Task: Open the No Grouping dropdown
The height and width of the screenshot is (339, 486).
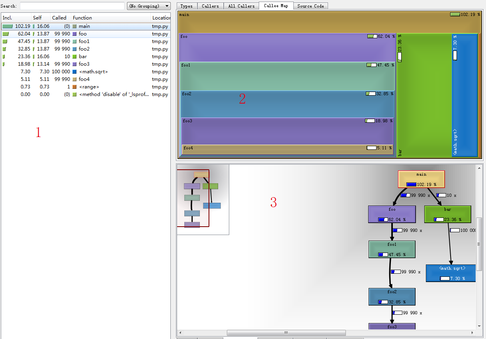Action: [148, 6]
